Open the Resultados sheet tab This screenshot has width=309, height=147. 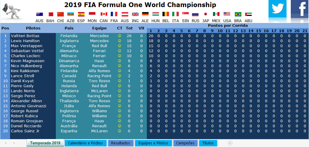pos(121,143)
